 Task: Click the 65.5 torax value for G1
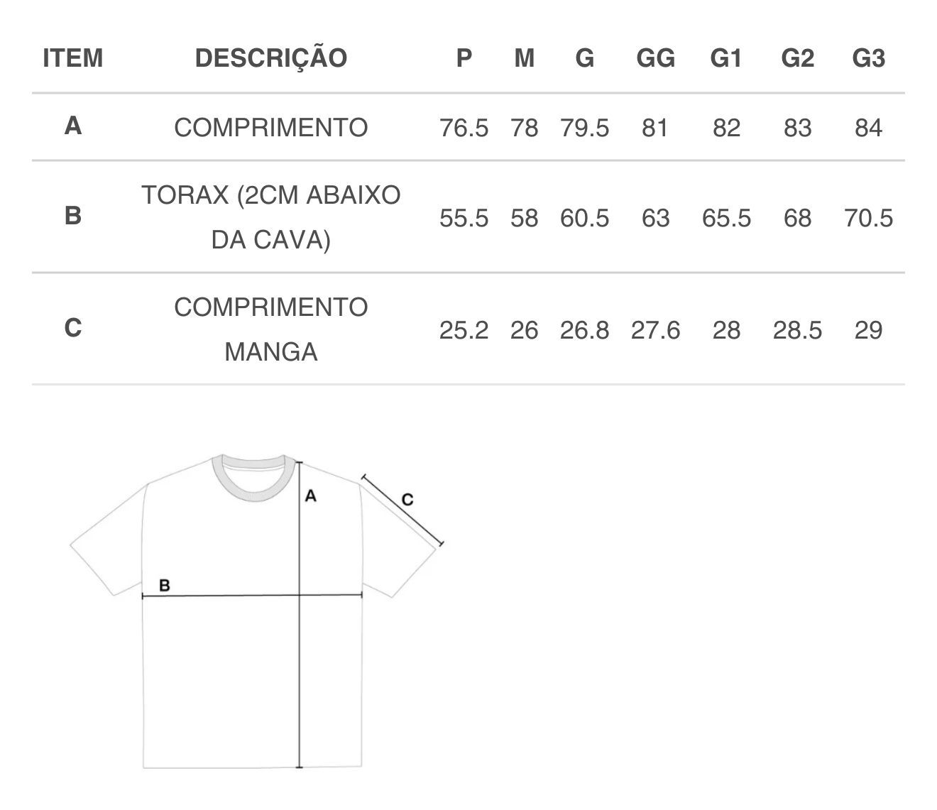726,217
